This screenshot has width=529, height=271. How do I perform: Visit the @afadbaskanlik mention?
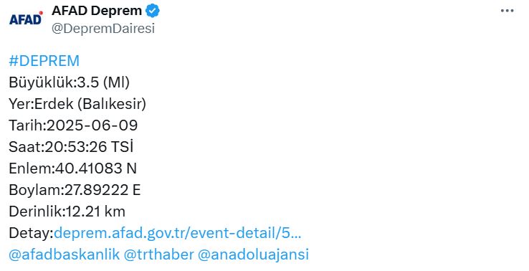click(64, 255)
